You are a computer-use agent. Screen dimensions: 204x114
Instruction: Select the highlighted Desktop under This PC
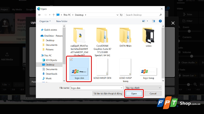[49, 65]
